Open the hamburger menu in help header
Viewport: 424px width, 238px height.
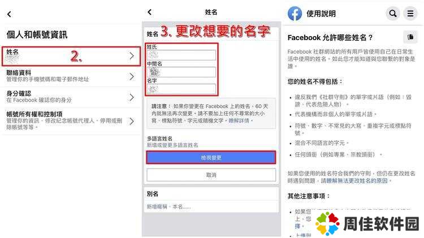[410, 13]
